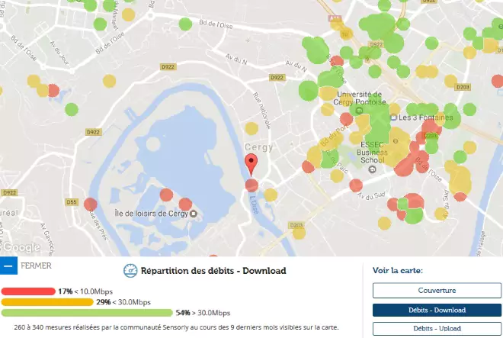Click the red location pin at Cergy
Image resolution: width=503 pixels, height=338 pixels.
pyautogui.click(x=251, y=163)
